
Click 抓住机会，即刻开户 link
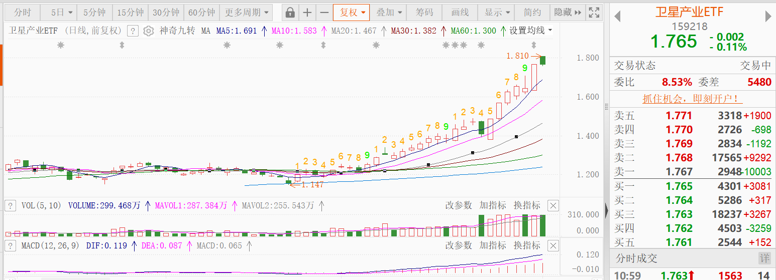click(693, 99)
